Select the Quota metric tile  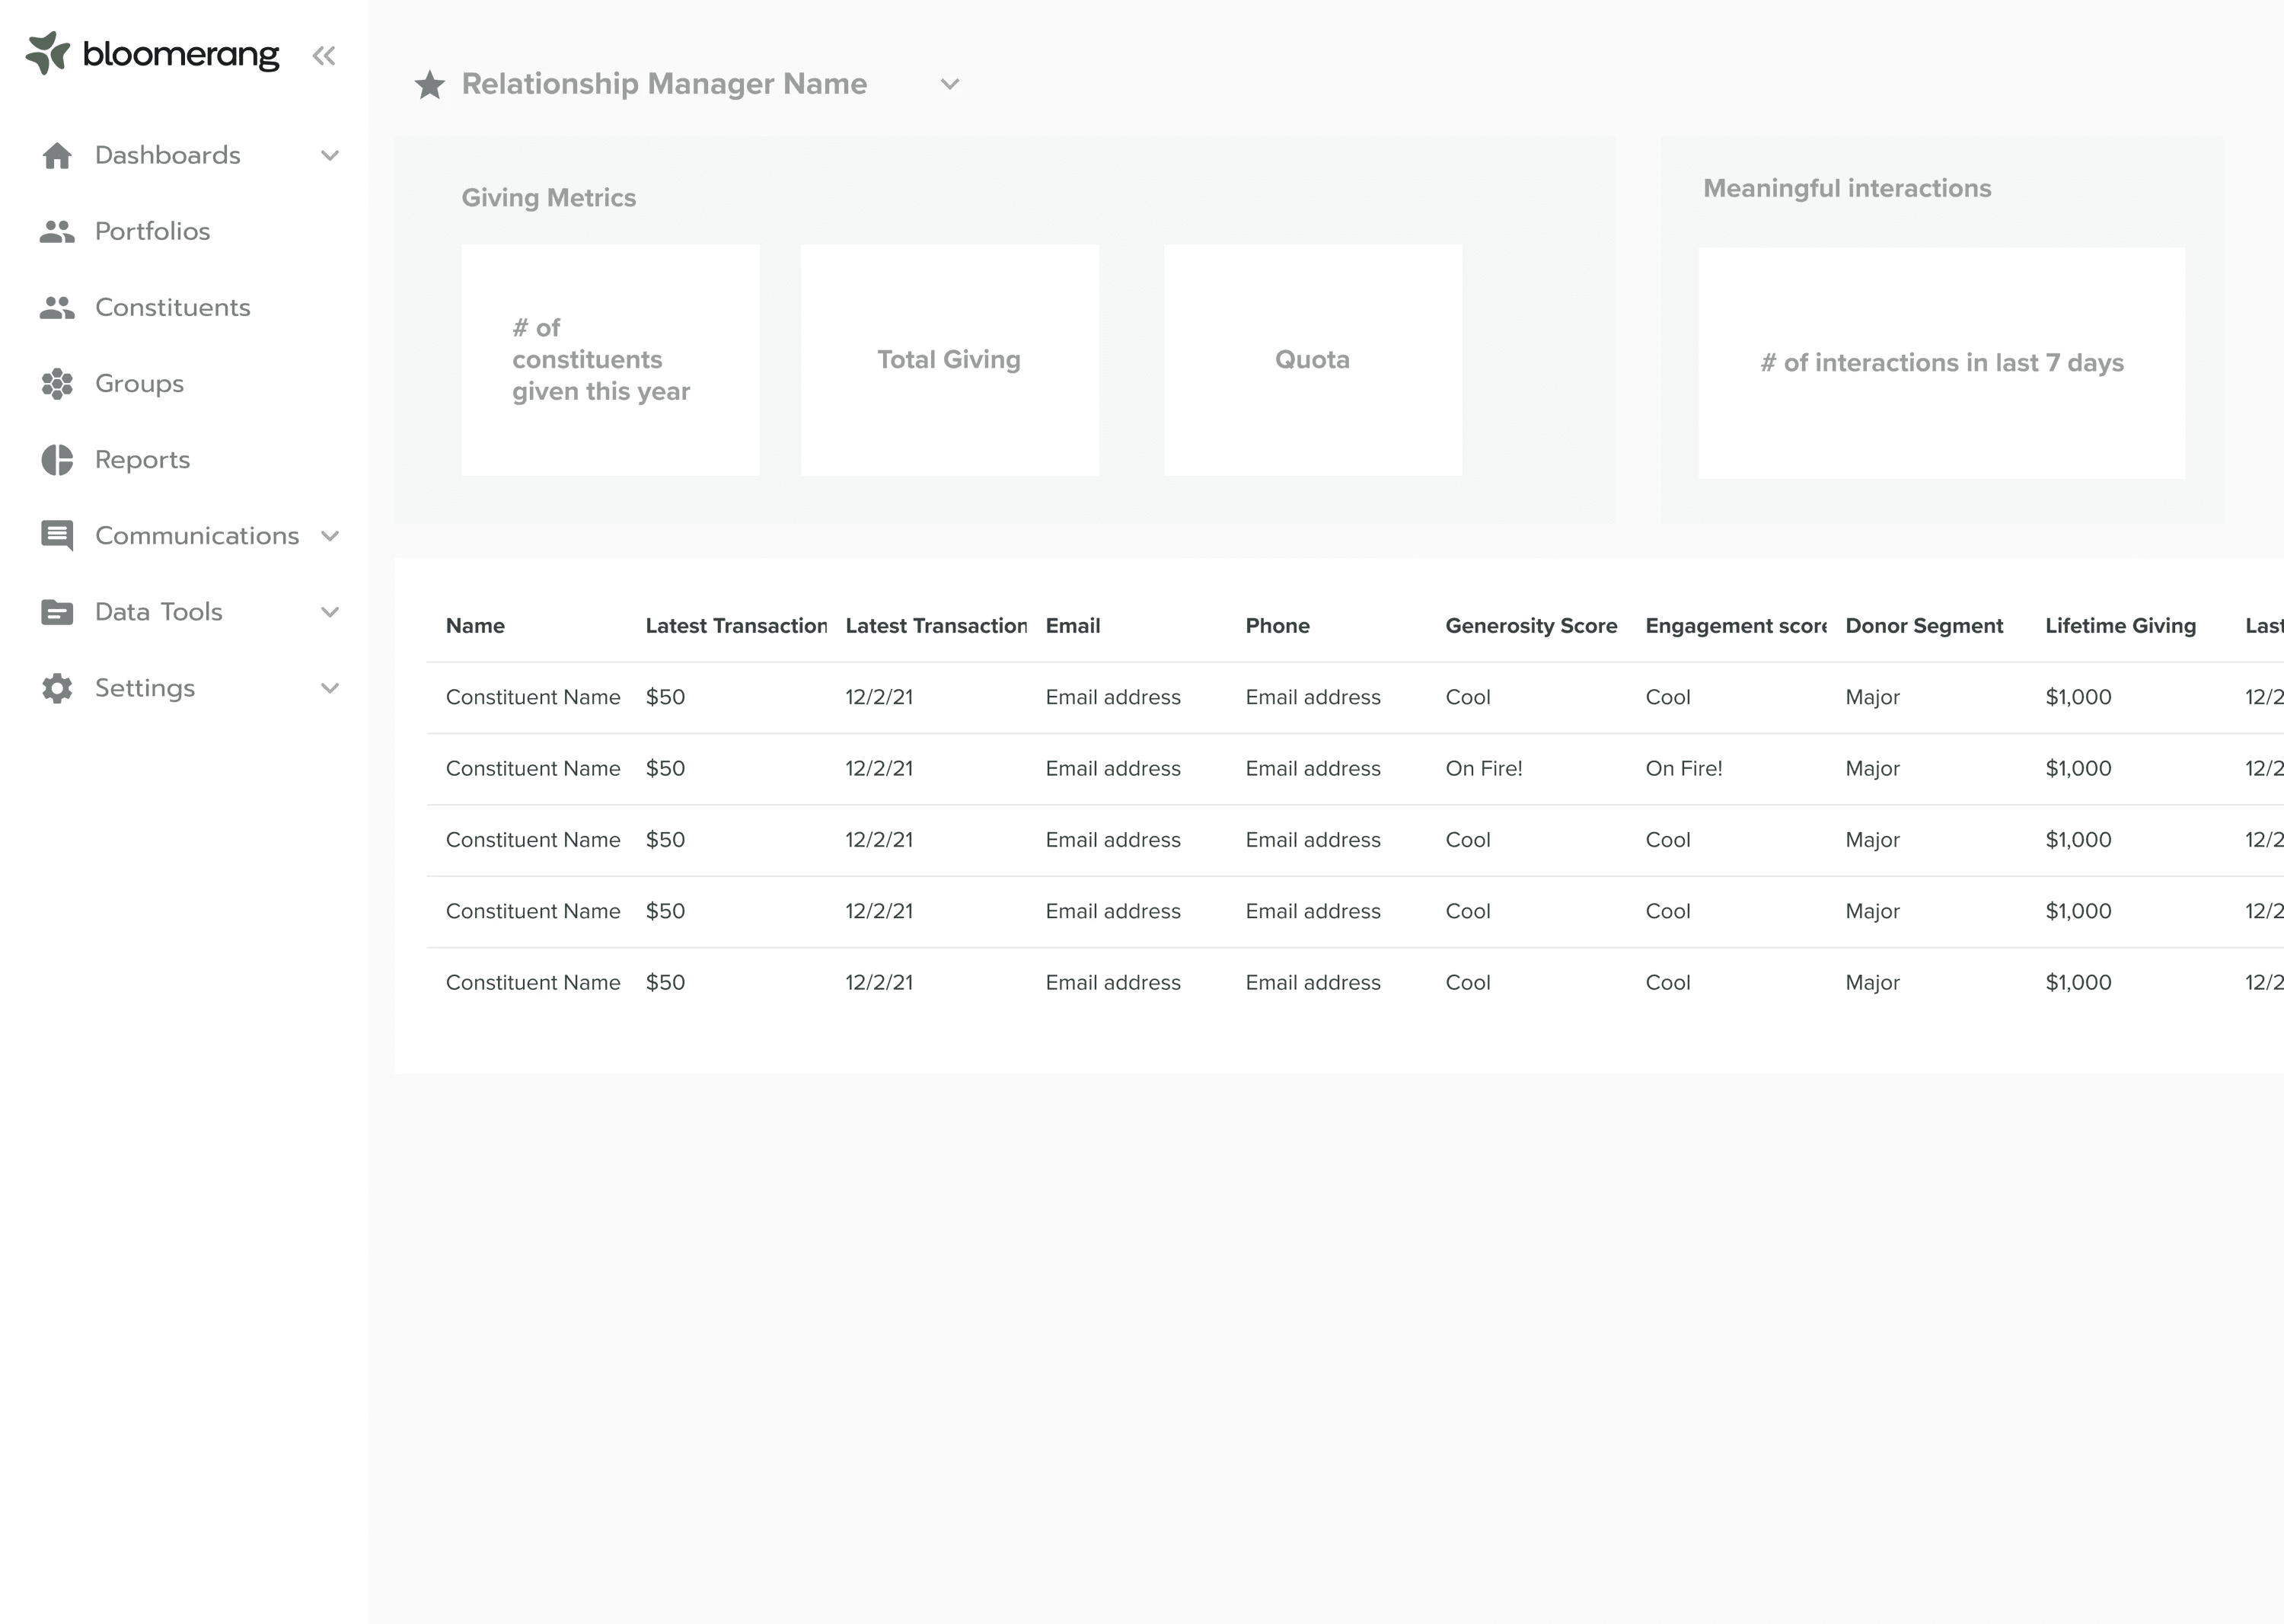pos(1312,360)
